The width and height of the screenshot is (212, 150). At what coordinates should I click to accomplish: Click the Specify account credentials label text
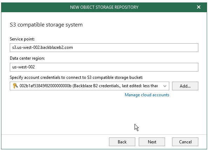[x=76, y=77]
